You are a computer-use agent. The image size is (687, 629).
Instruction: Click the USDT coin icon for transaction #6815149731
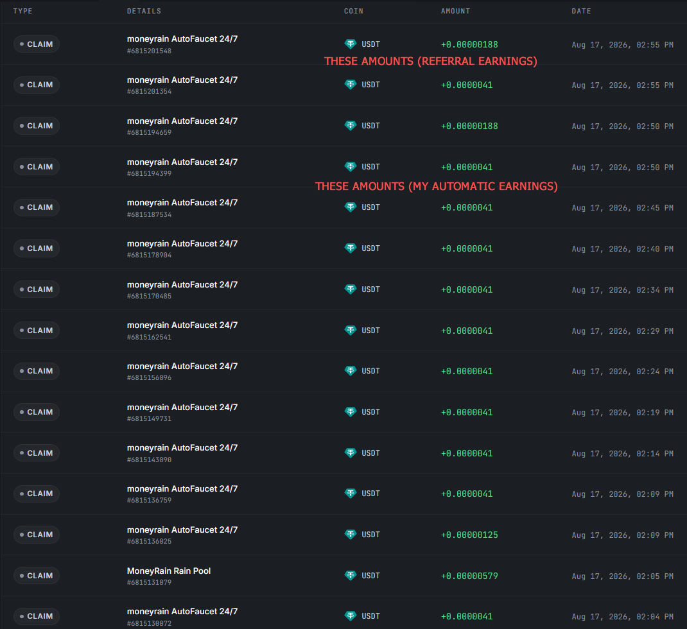(x=351, y=412)
